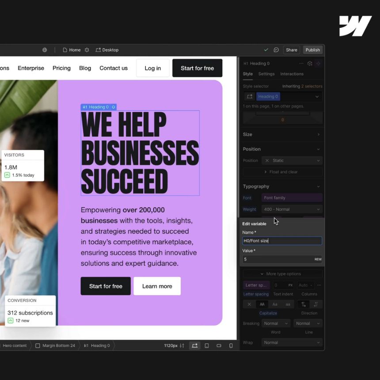
Task: Switch to the Style tab
Action: click(248, 74)
